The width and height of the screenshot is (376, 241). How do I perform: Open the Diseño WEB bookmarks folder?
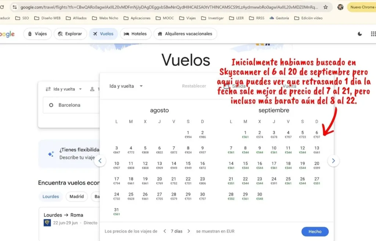[47, 18]
